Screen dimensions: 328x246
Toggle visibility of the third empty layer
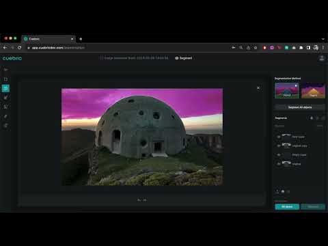click(278, 155)
